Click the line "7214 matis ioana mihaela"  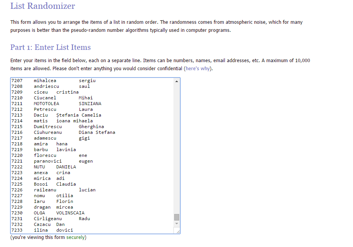[x=52, y=121]
